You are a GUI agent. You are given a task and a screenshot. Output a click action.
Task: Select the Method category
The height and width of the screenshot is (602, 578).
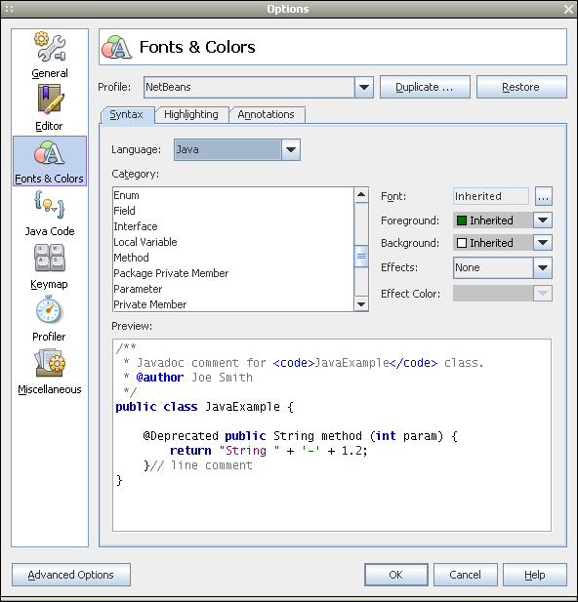233,258
